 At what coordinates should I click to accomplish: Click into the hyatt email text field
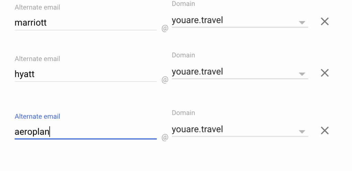click(85, 74)
